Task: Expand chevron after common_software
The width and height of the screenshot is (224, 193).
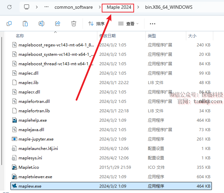Action: (100, 7)
